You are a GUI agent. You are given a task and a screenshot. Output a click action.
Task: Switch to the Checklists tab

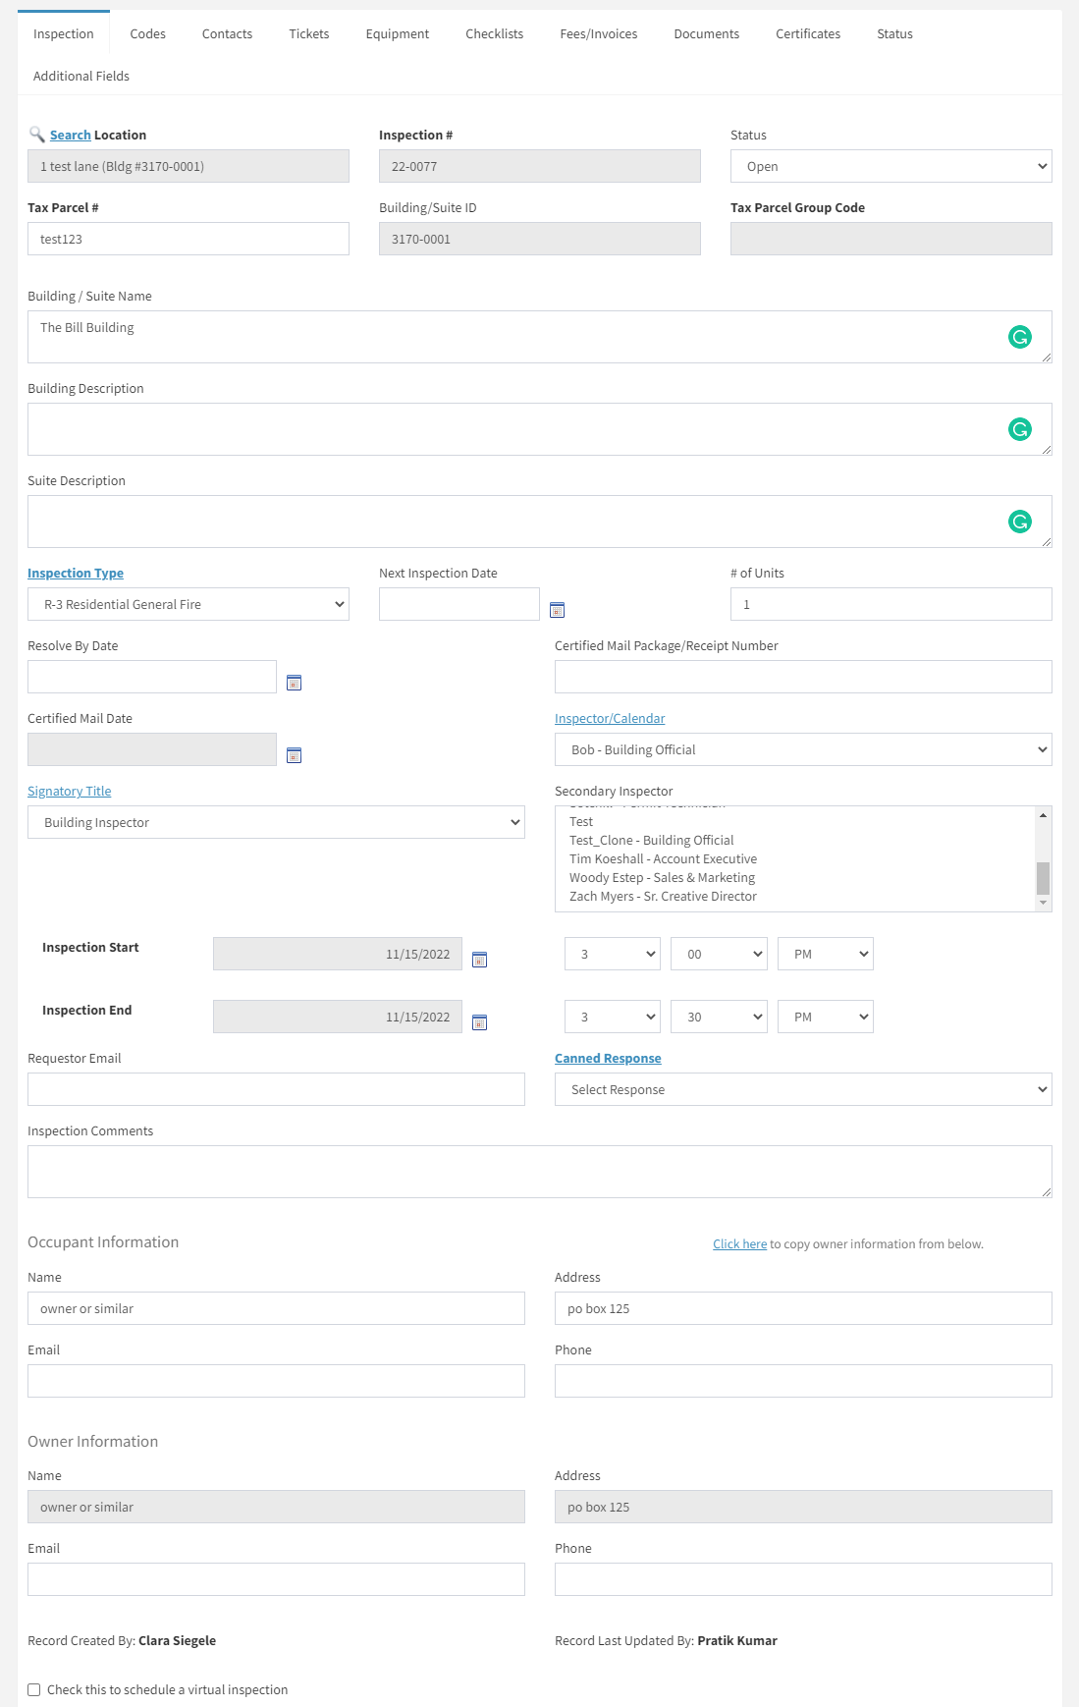coord(494,33)
